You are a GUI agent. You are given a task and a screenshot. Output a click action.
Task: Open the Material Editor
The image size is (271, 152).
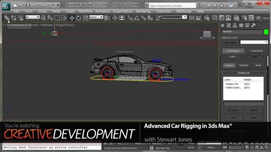[236, 18]
